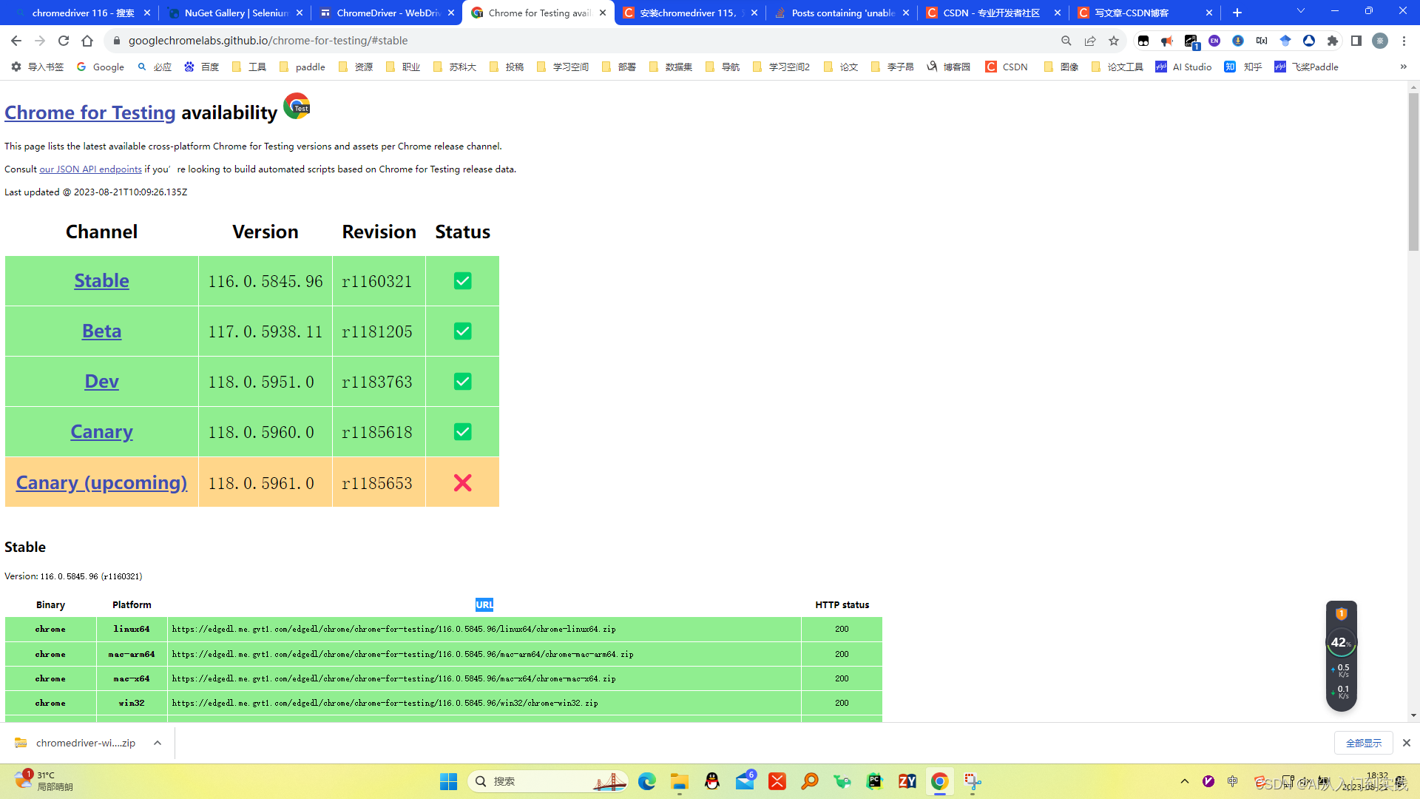Click the Windows Start button
Screen dimensions: 1420x799
coord(448,781)
